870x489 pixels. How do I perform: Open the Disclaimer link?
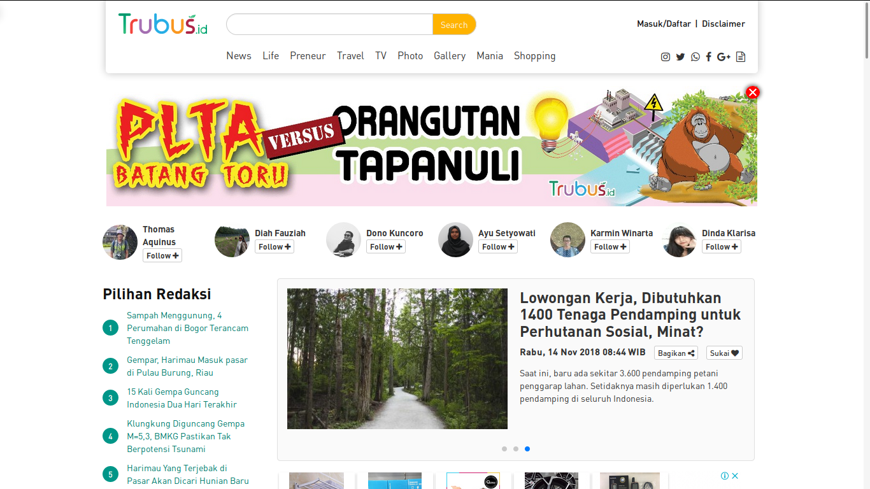pyautogui.click(x=724, y=24)
